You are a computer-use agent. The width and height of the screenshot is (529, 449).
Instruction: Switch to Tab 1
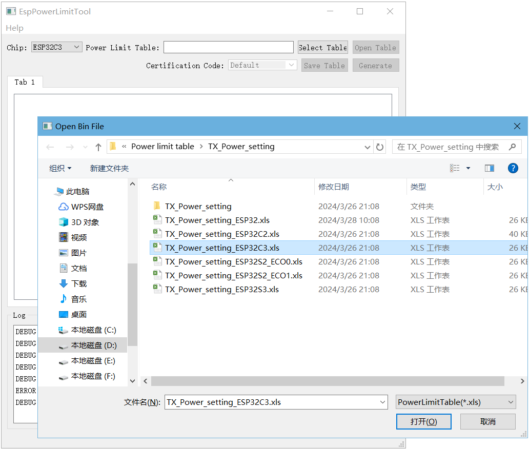[x=25, y=81]
